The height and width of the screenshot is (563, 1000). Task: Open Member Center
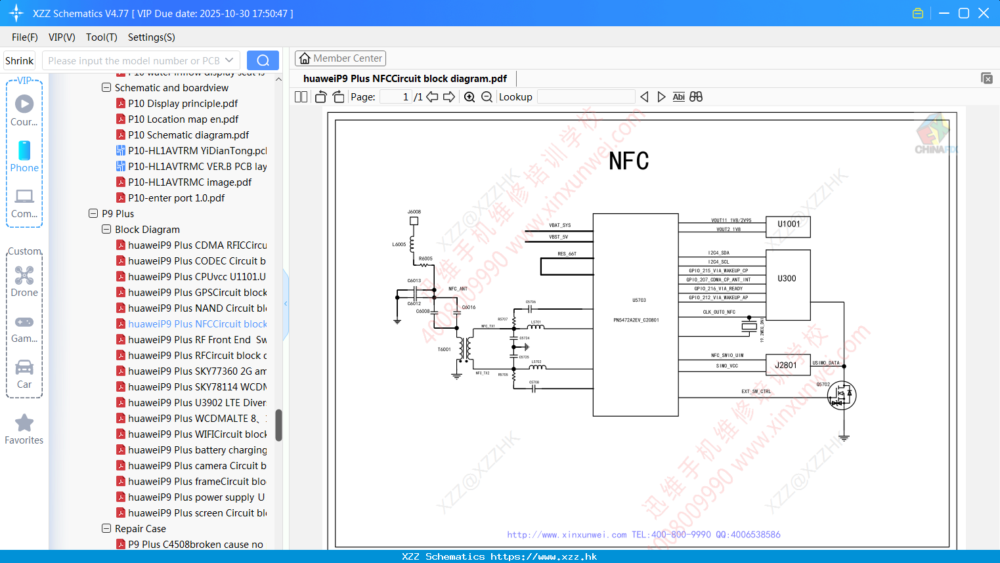tap(340, 58)
